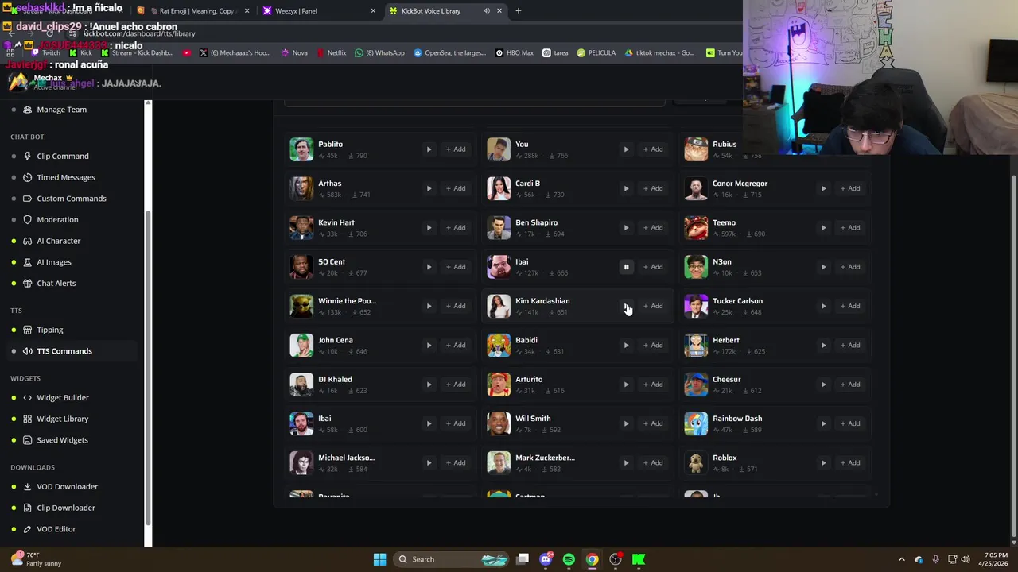This screenshot has width=1018, height=572.
Task: Pause the Ibai voice preview with 127k plays
Action: 626,267
